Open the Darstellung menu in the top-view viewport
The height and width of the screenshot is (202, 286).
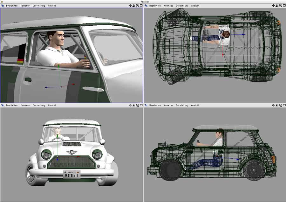coord(182,6)
